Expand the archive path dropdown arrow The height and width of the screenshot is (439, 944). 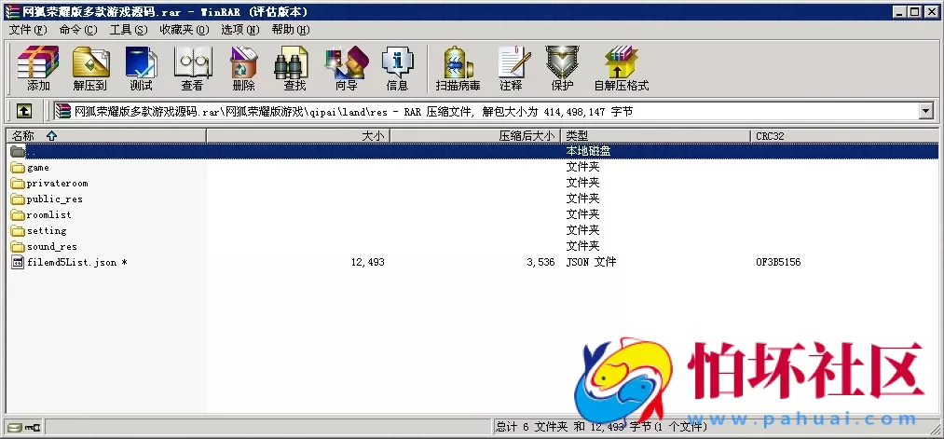pyautogui.click(x=925, y=111)
